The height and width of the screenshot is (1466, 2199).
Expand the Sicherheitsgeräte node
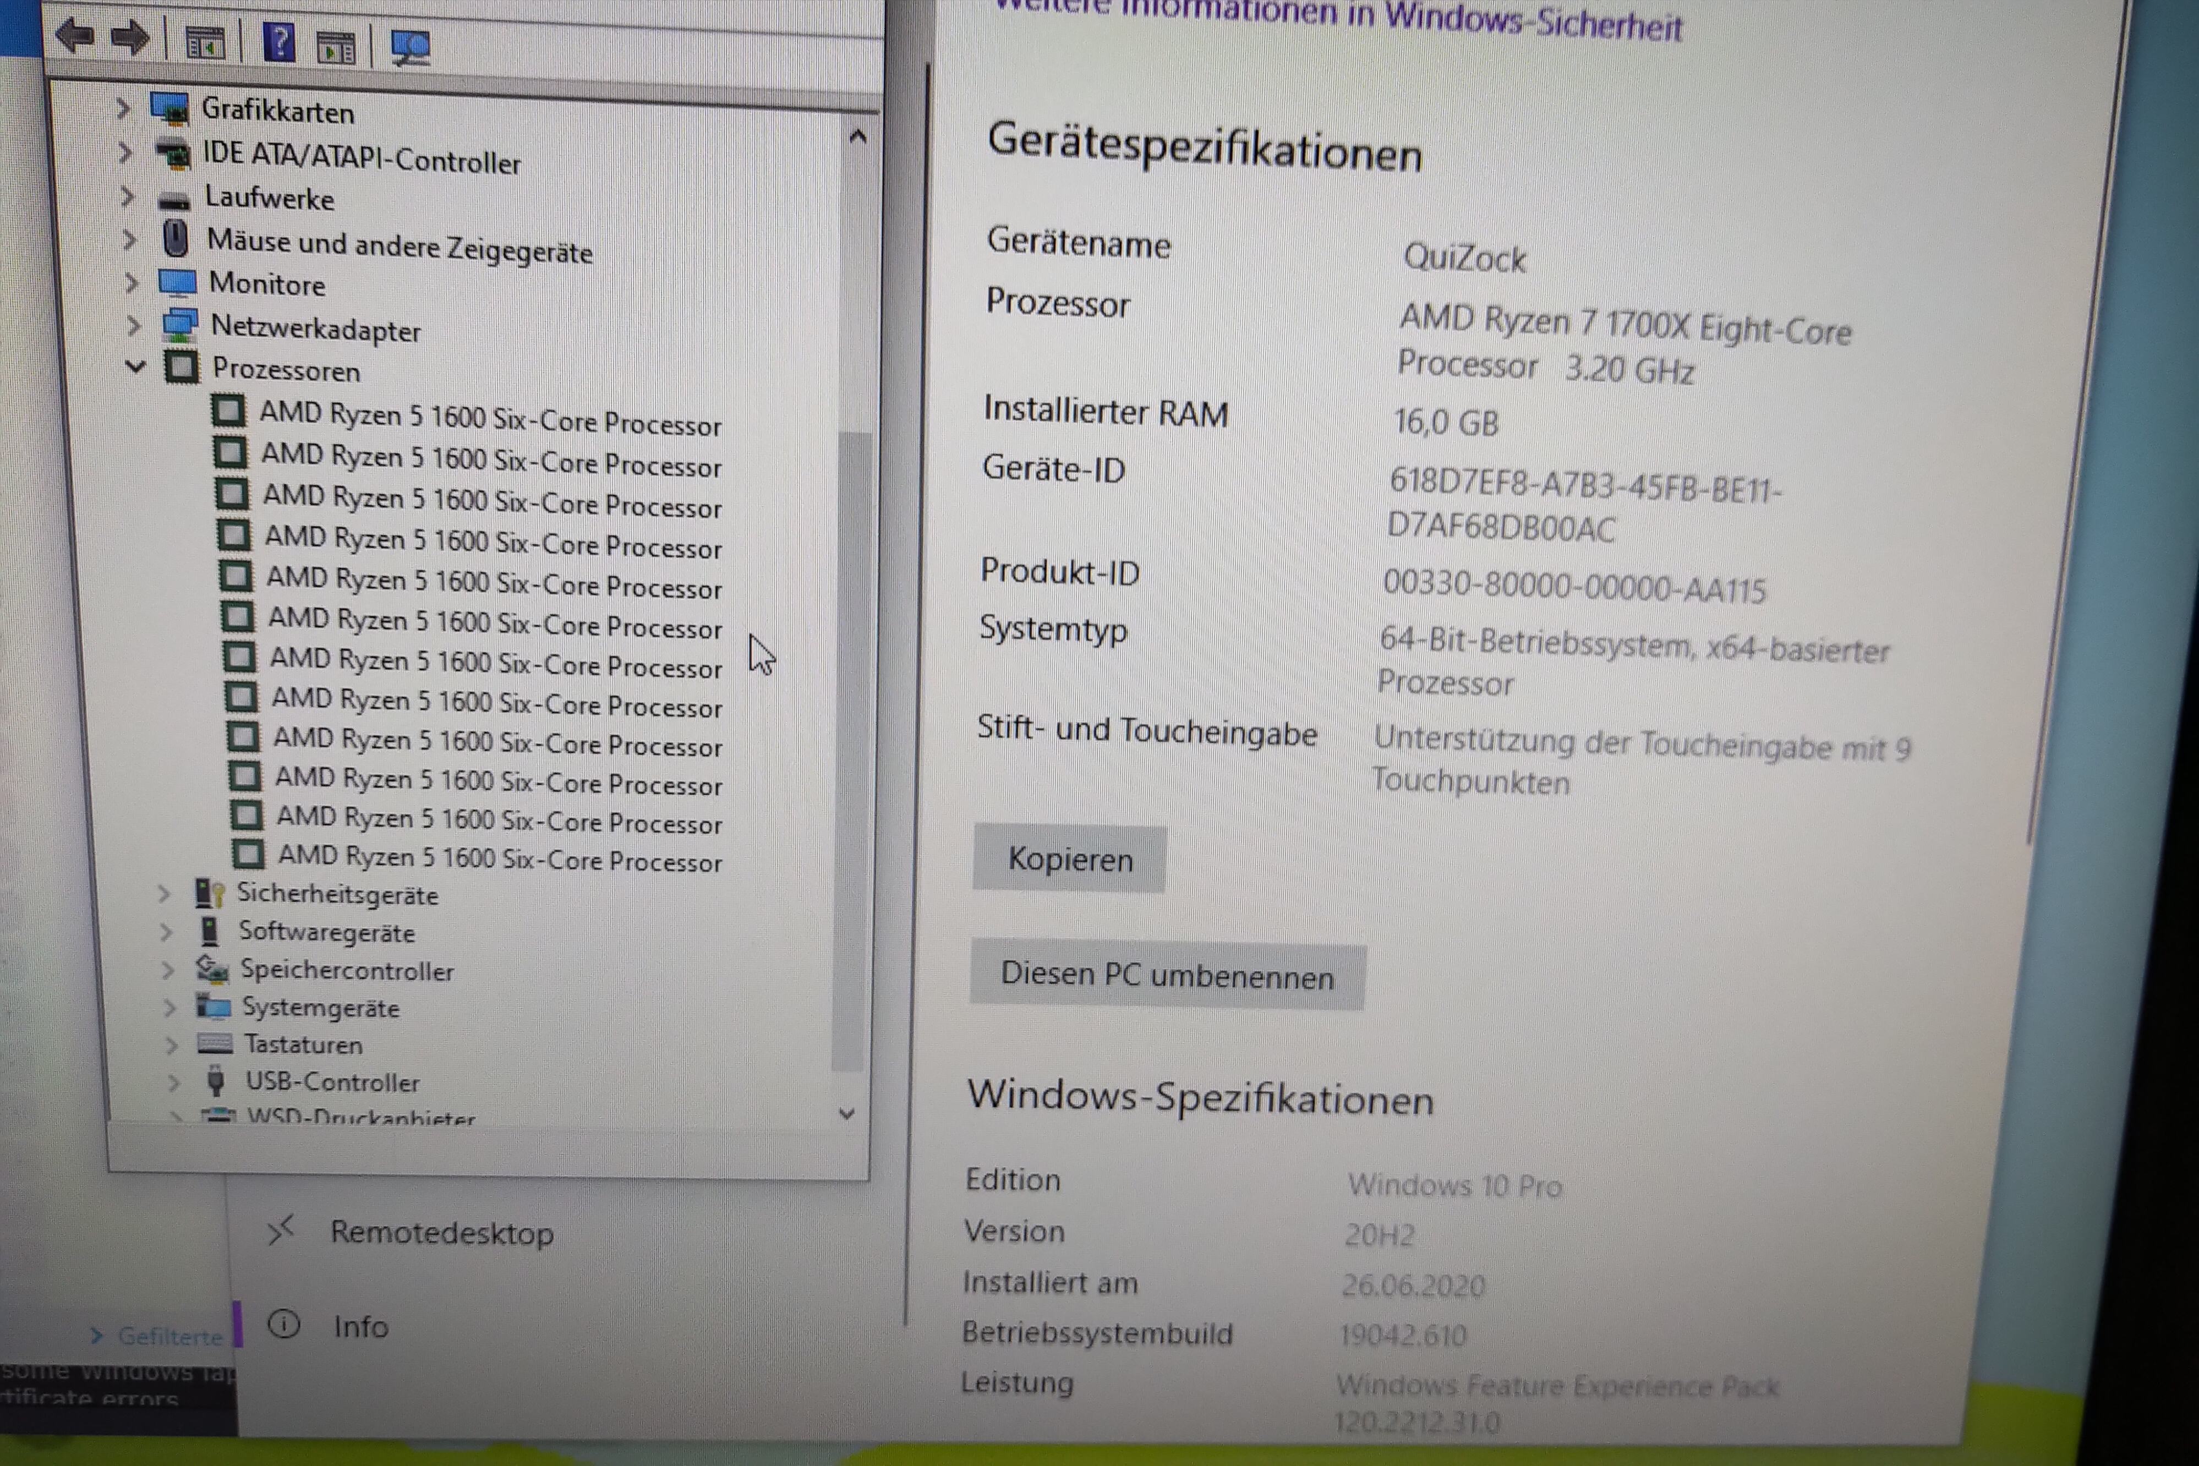[163, 894]
